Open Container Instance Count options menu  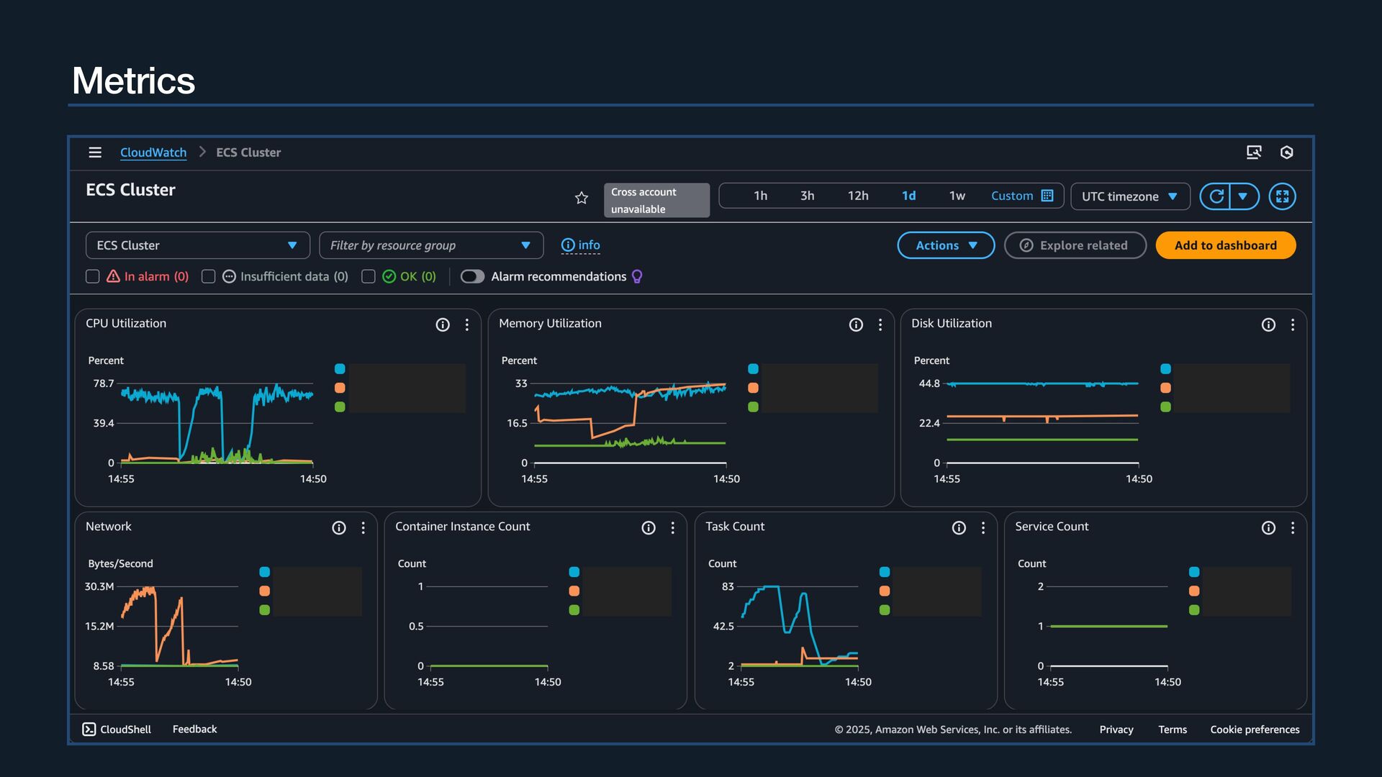[673, 528]
